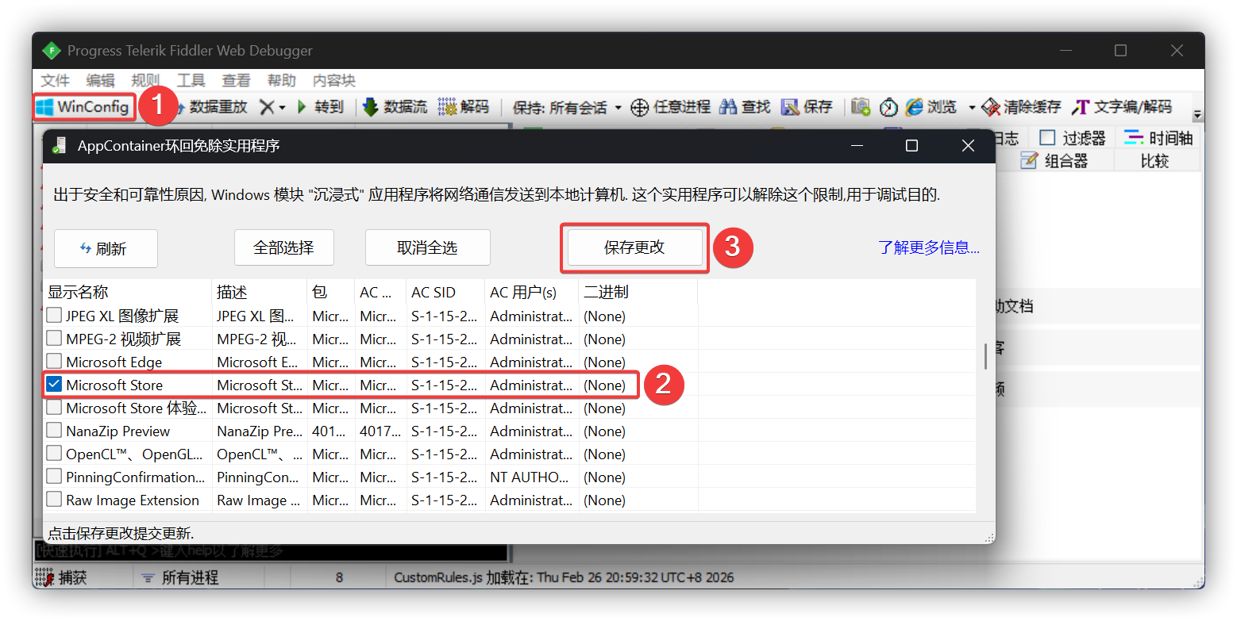
Task: Click the camera screenshot icon in toolbar
Action: [x=860, y=107]
